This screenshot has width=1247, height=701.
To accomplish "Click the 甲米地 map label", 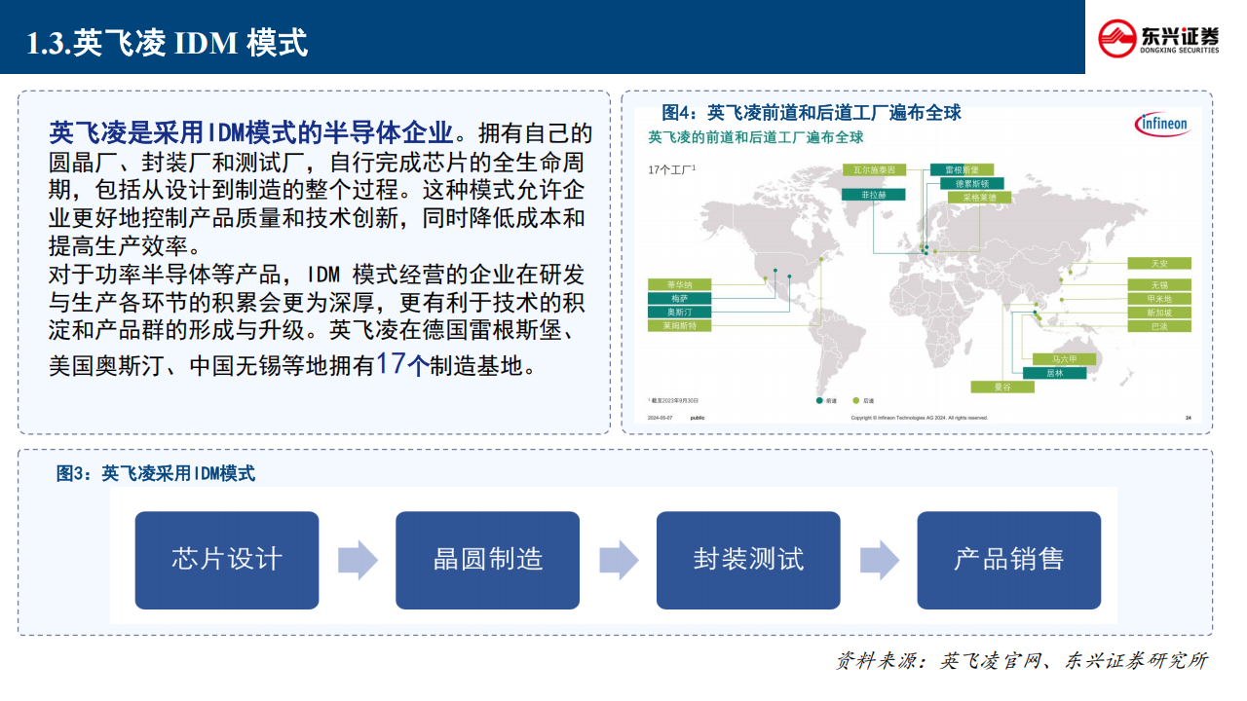I will [x=1158, y=299].
